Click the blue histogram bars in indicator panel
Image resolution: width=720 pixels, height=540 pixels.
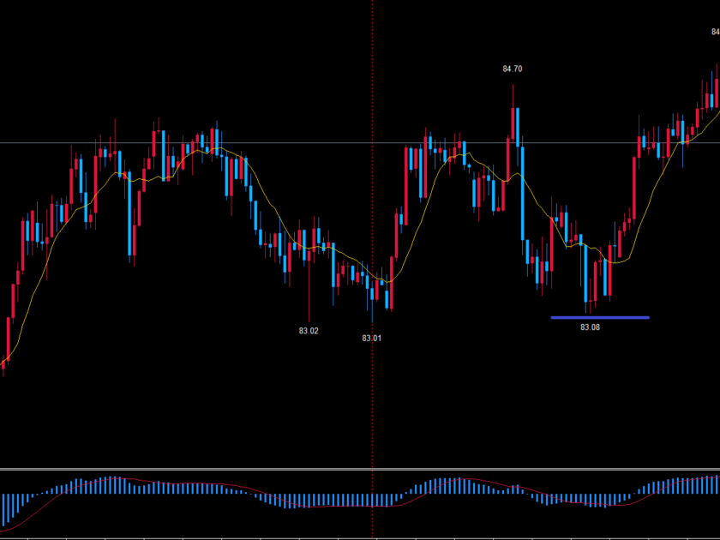click(x=103, y=485)
